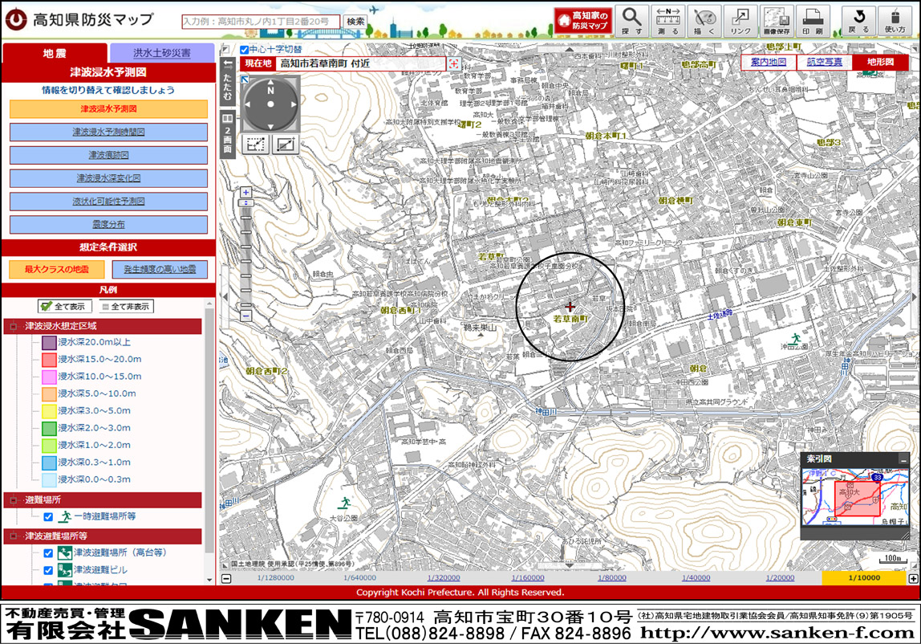Switch to the 洪水土砂災害 tab

coord(162,53)
